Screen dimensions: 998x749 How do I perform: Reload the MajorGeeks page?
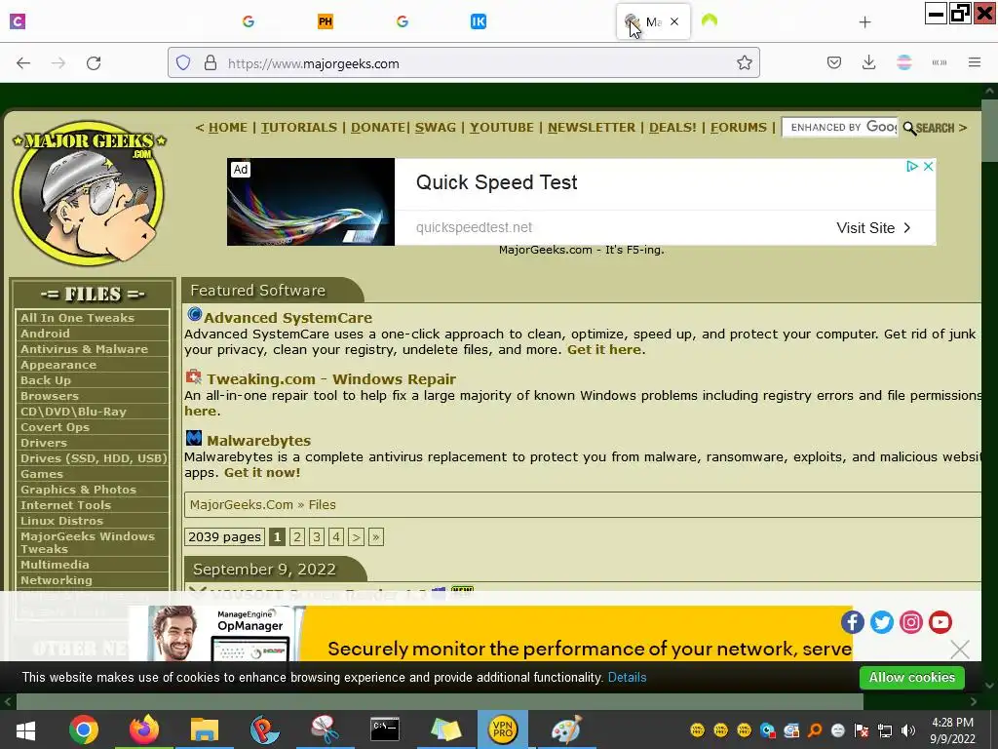pos(94,63)
